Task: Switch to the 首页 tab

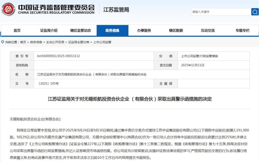Action: [16, 30]
